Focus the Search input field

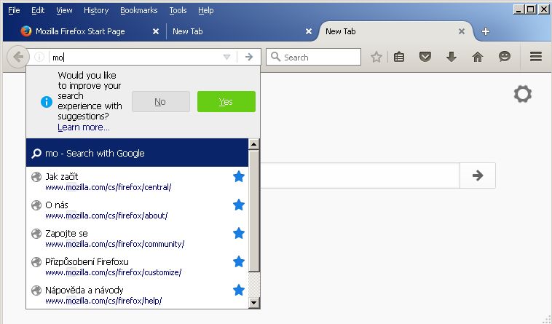(313, 57)
